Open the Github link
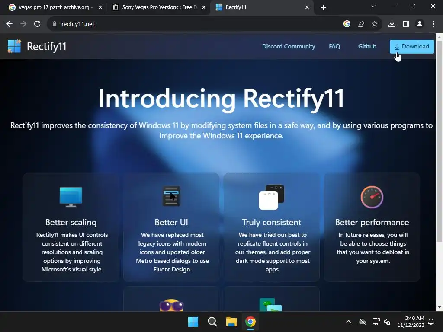This screenshot has height=332, width=443. 367,46
